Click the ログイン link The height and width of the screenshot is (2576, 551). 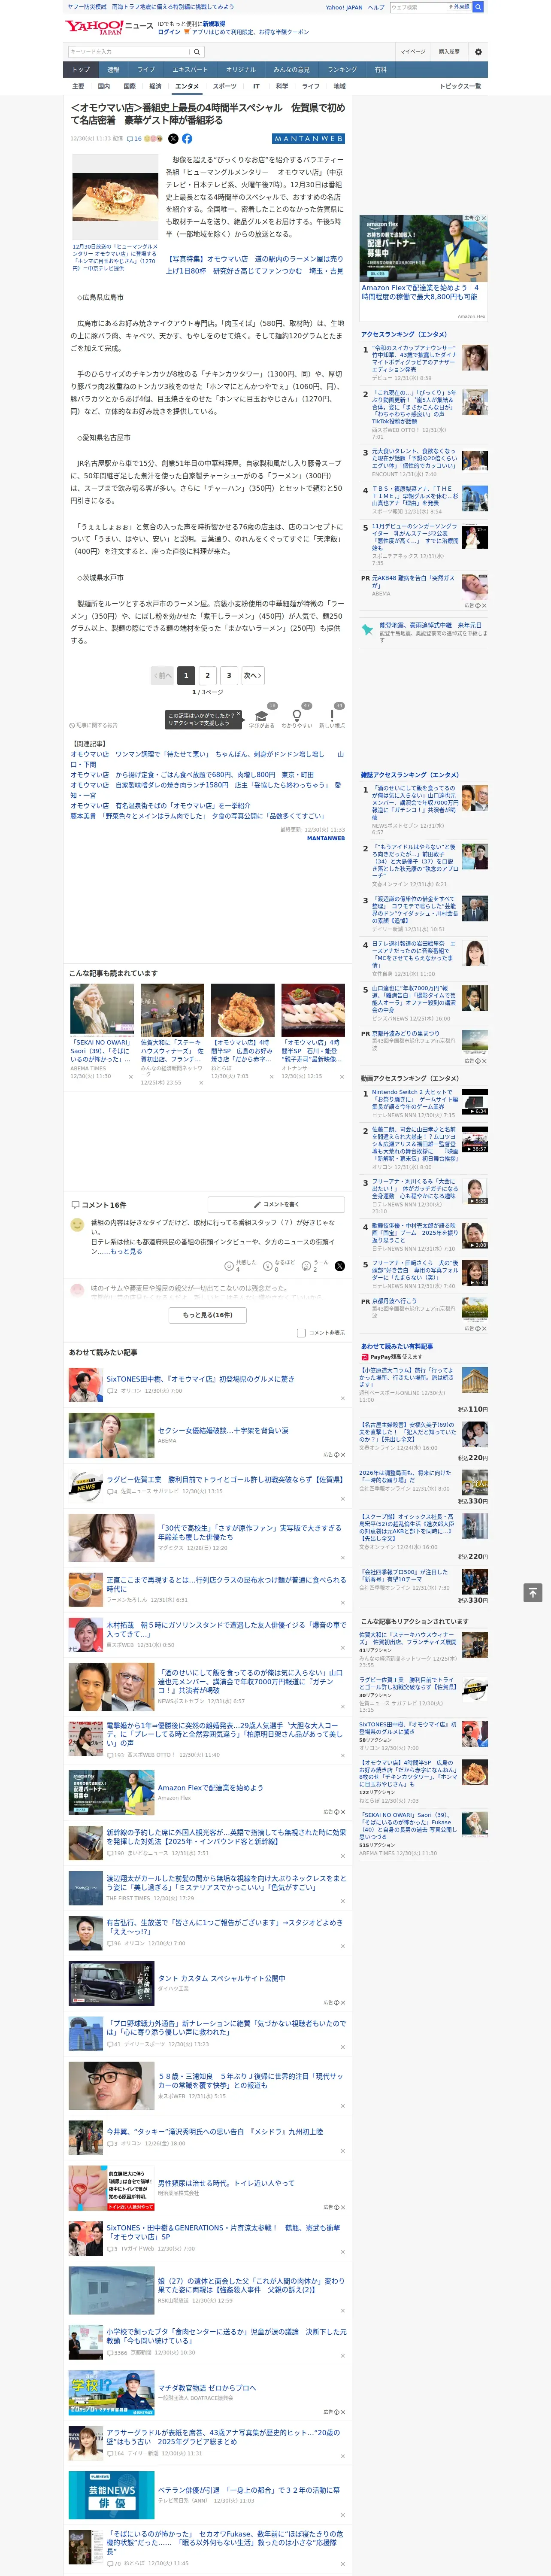click(x=169, y=32)
